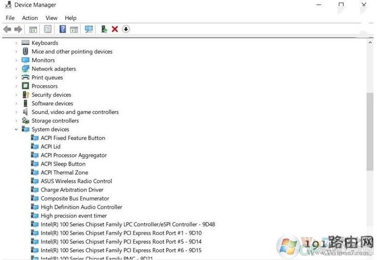Expand the Sound, video and game controllers node
This screenshot has width=377, height=260.
click(x=16, y=112)
